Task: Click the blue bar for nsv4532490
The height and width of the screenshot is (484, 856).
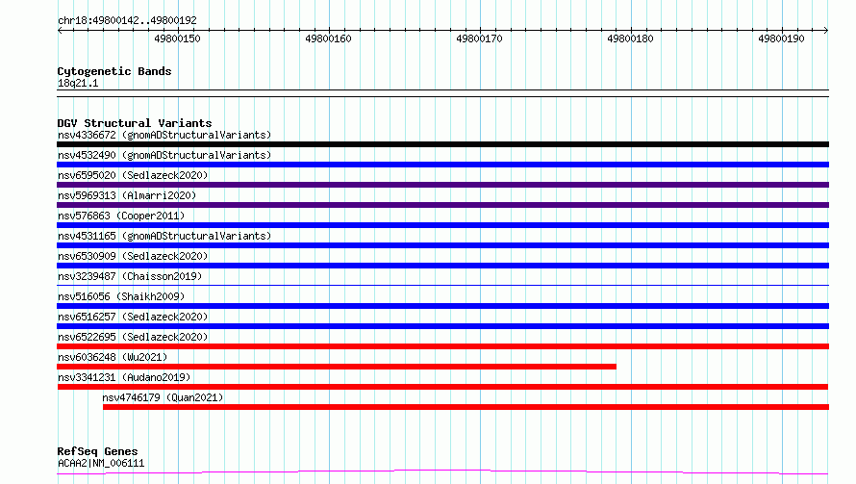Action: click(x=442, y=165)
